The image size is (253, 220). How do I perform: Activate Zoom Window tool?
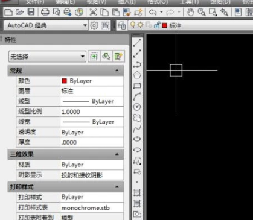coord(213,12)
